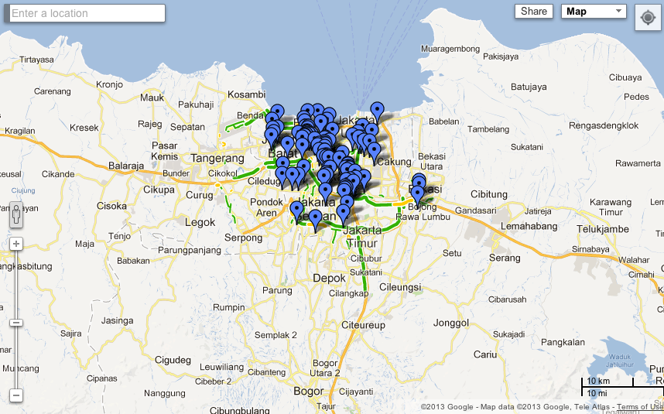Zoom in with the plus button
This screenshot has width=664, height=414.
(16, 244)
